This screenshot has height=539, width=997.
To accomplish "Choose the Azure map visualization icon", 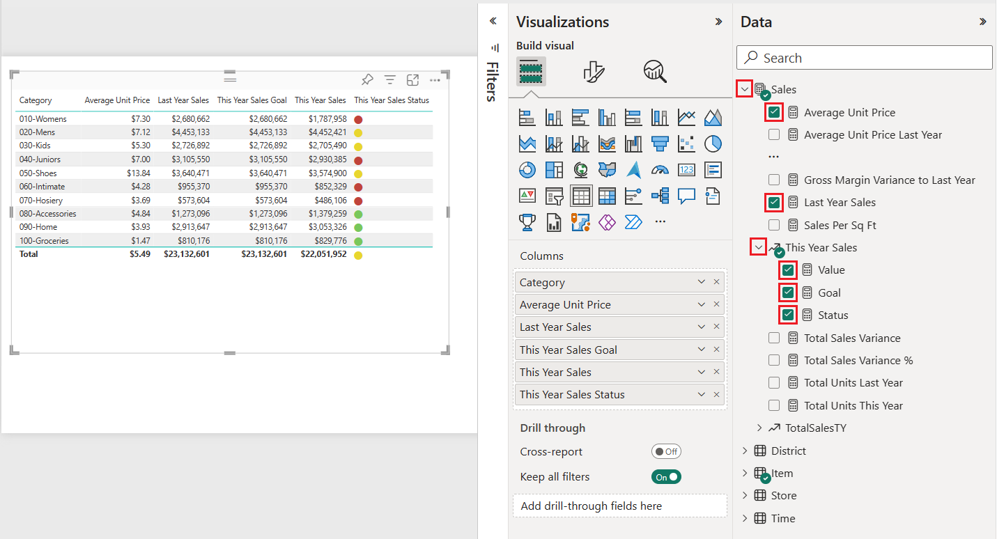I will (x=633, y=169).
